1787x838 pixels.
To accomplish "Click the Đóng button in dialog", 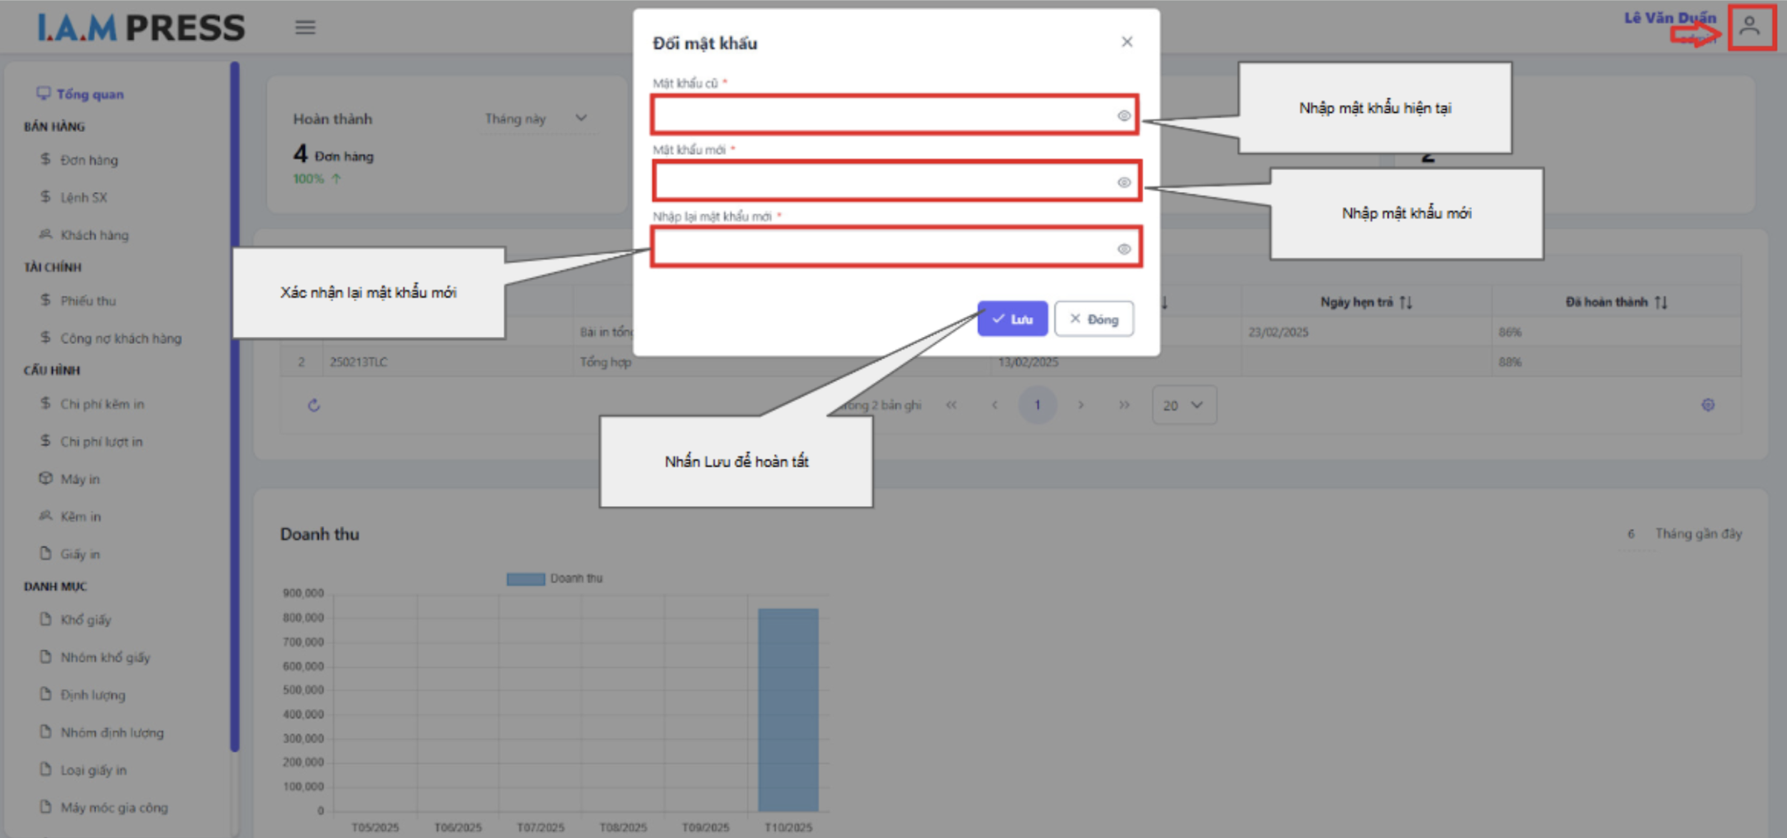I will coord(1093,319).
